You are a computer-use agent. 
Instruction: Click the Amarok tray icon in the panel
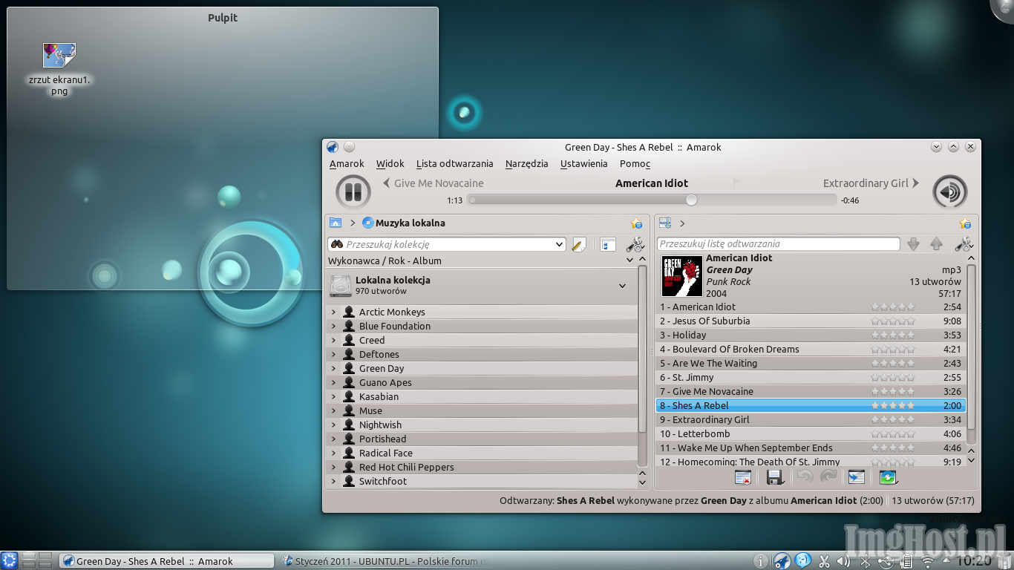pos(782,560)
